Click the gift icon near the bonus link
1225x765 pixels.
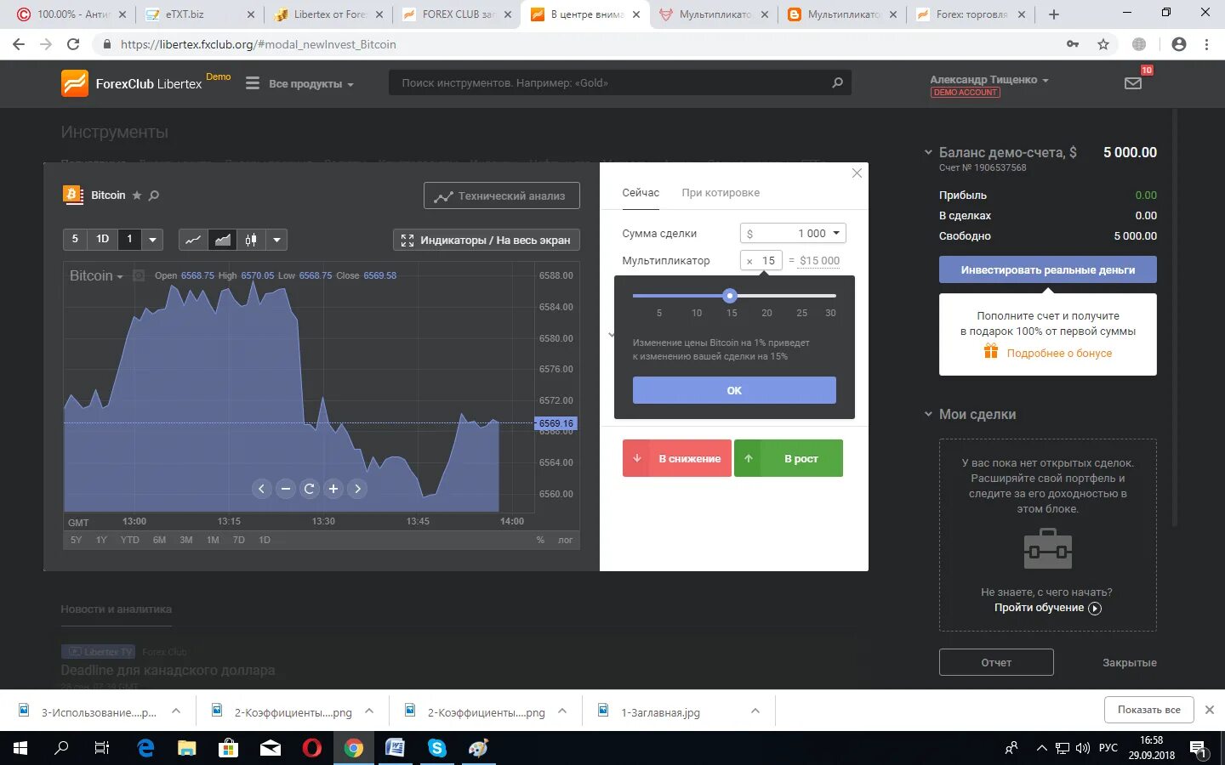click(x=991, y=352)
